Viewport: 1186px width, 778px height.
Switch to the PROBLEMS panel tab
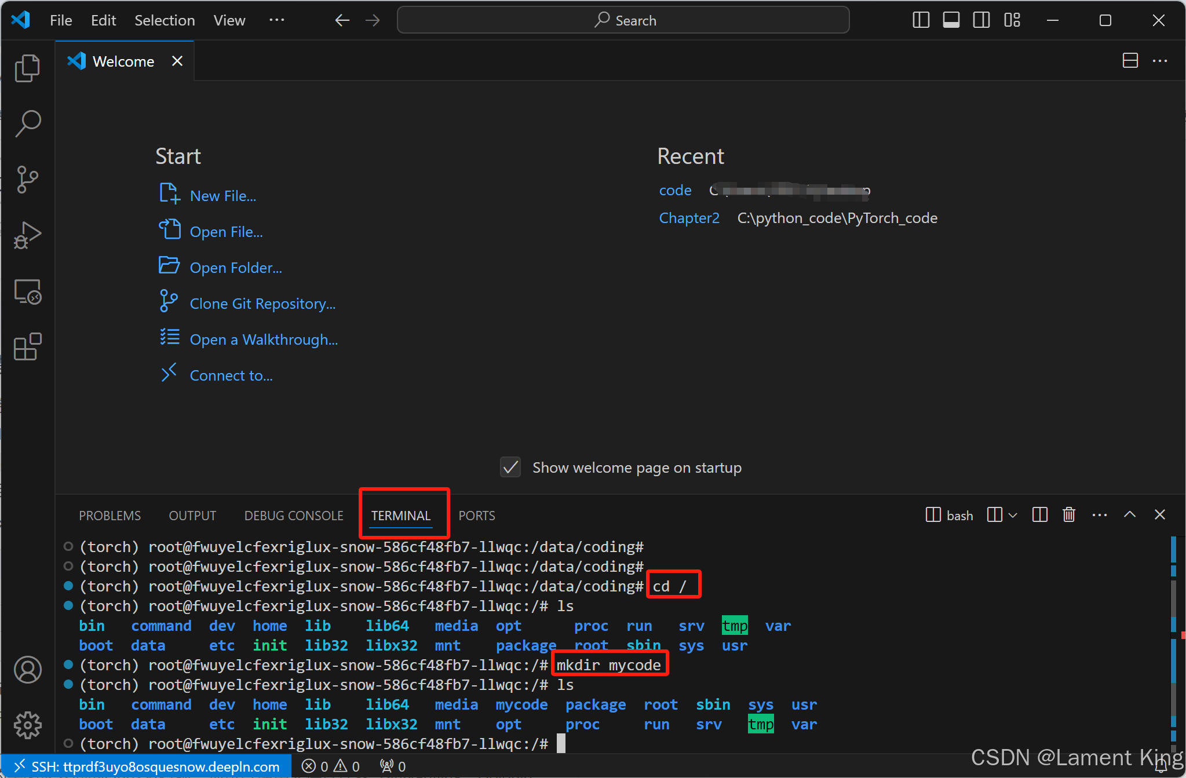pyautogui.click(x=110, y=516)
